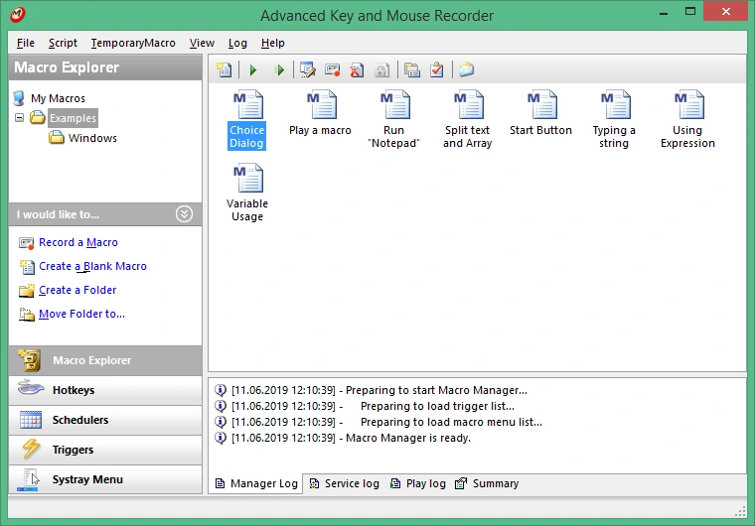
Task: Click the folder properties toolbar icon
Action: [x=411, y=69]
